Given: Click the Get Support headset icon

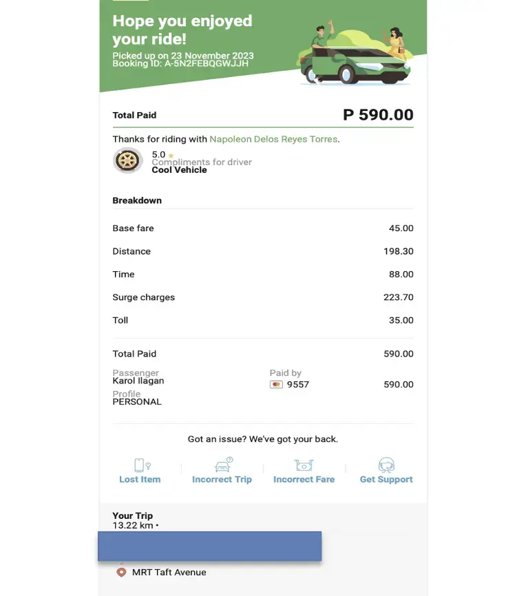Looking at the screenshot, I should (386, 465).
